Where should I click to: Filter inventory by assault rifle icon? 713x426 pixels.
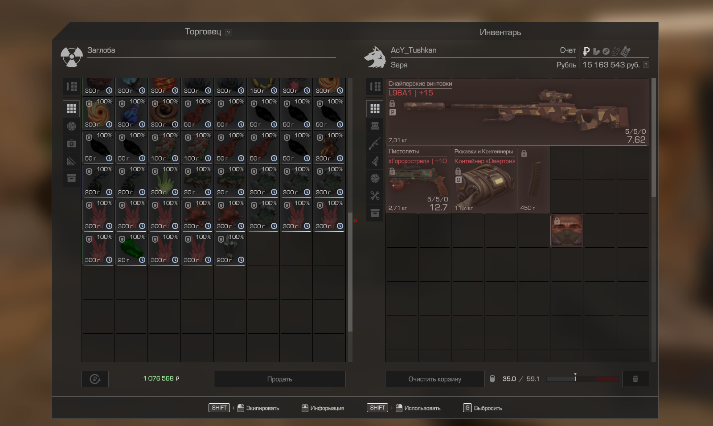tap(375, 143)
